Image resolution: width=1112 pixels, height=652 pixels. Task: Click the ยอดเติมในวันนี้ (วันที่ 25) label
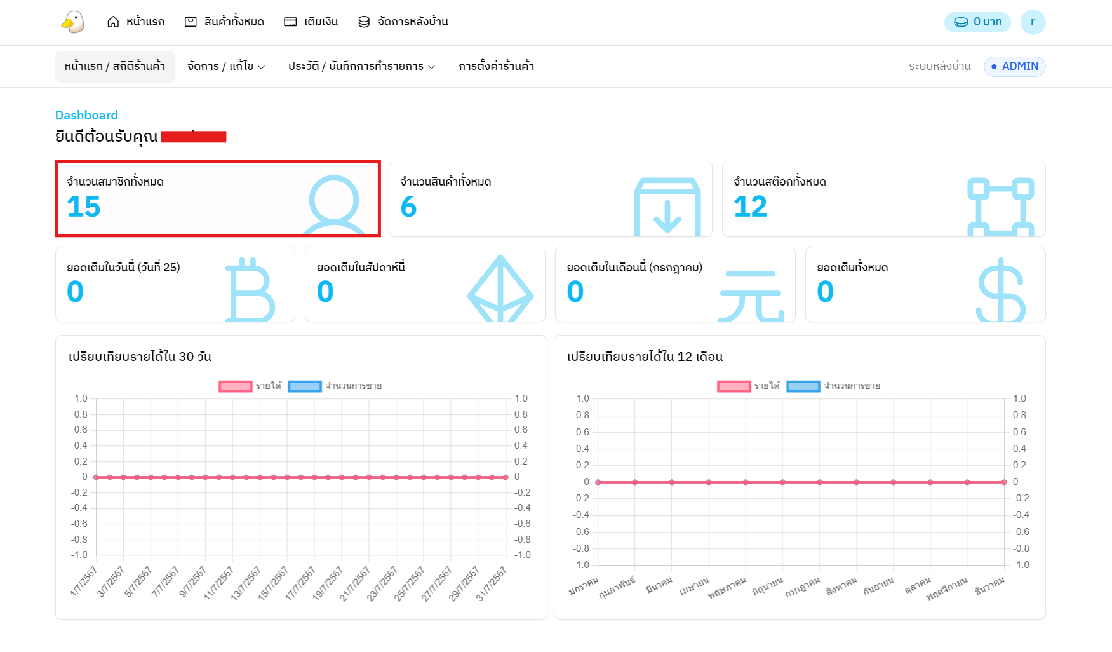tap(124, 268)
